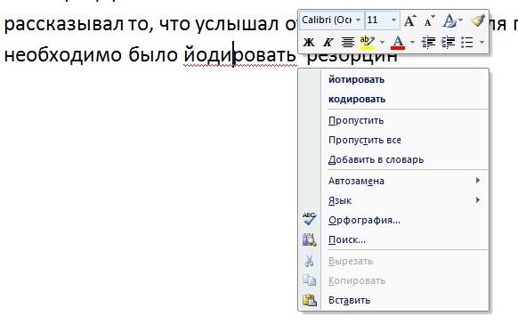Image resolution: width=518 pixels, height=324 pixels.
Task: Center the text alignment
Action: point(348,42)
